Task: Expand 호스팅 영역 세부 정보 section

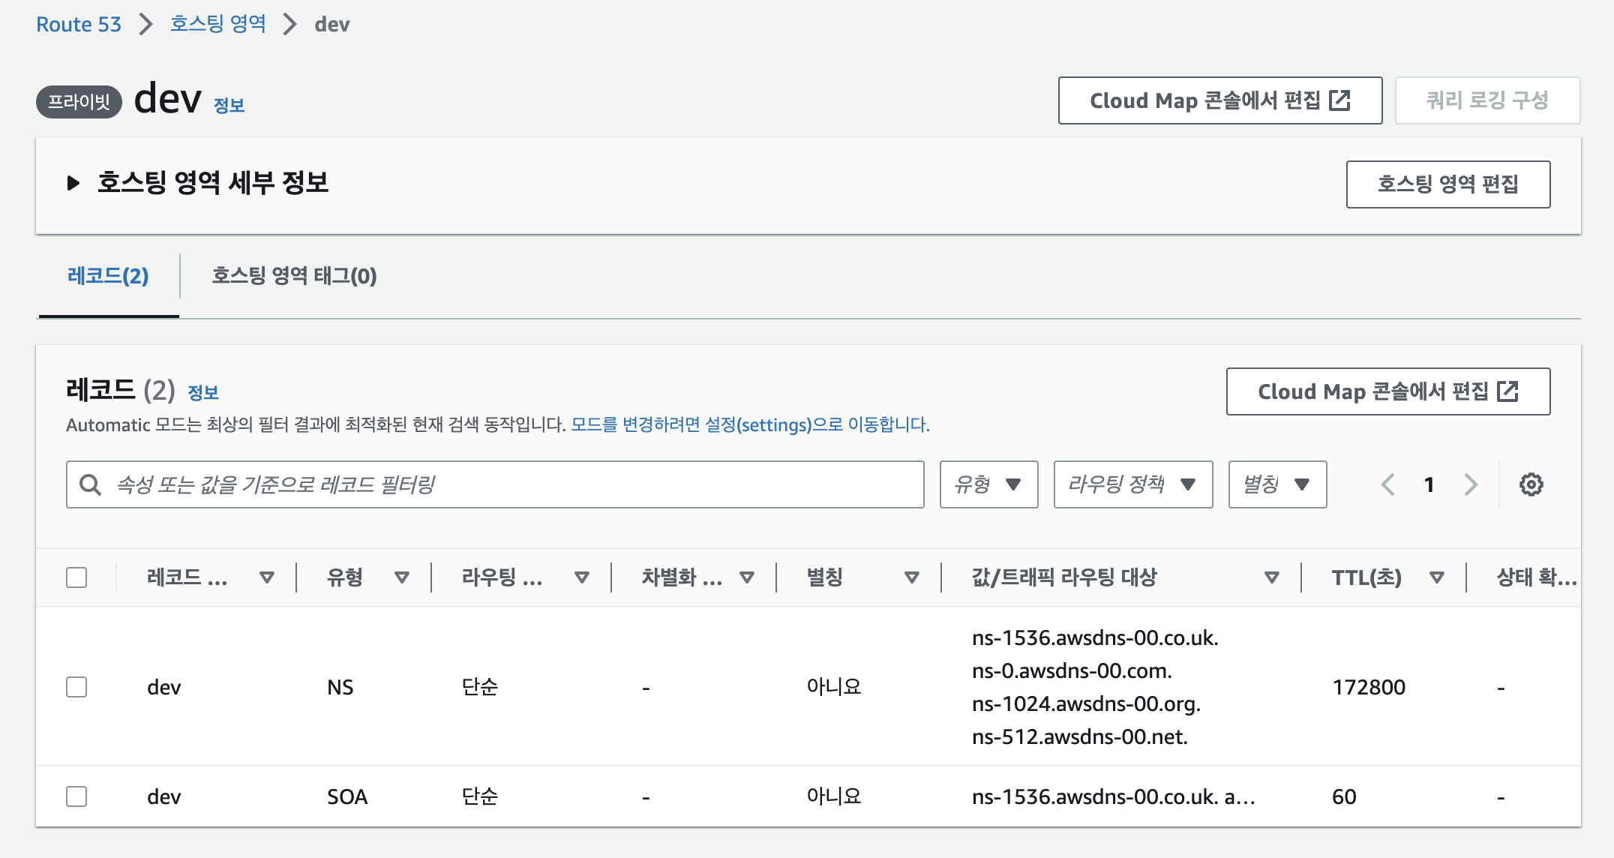Action: [x=73, y=183]
